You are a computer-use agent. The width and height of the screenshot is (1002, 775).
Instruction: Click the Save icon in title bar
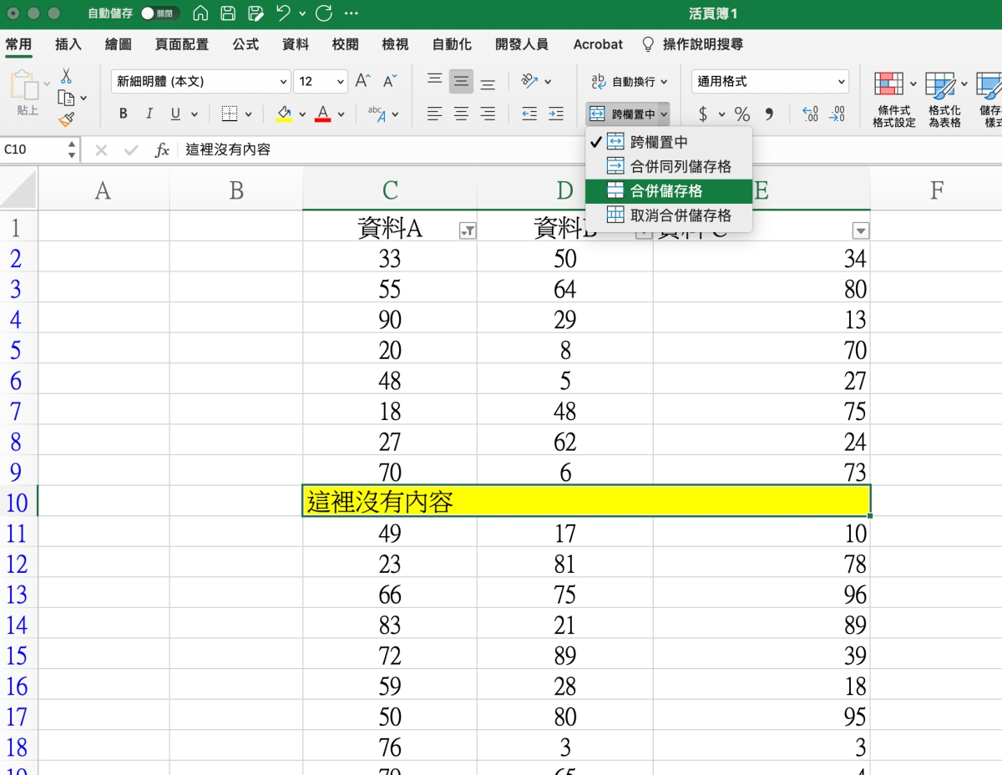228,13
